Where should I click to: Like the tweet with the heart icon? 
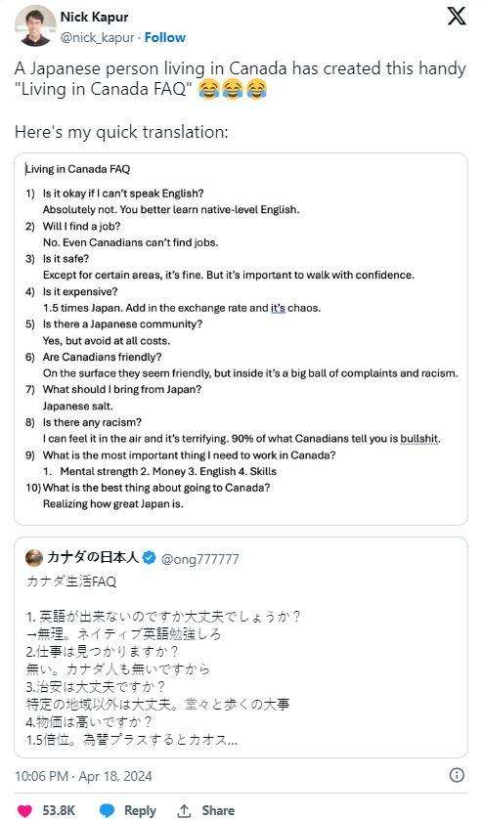tap(24, 810)
